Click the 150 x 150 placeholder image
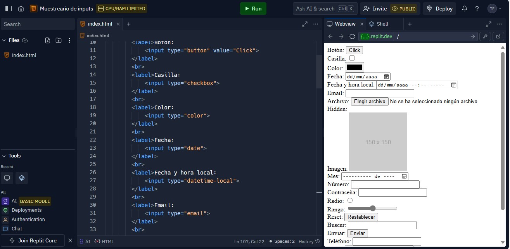 [x=378, y=142]
